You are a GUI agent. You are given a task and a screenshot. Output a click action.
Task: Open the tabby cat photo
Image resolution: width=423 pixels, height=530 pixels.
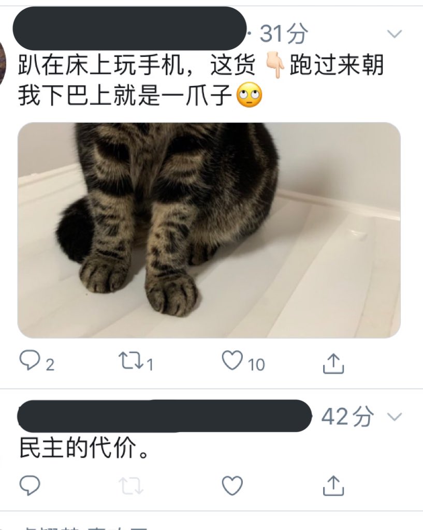[x=209, y=230]
